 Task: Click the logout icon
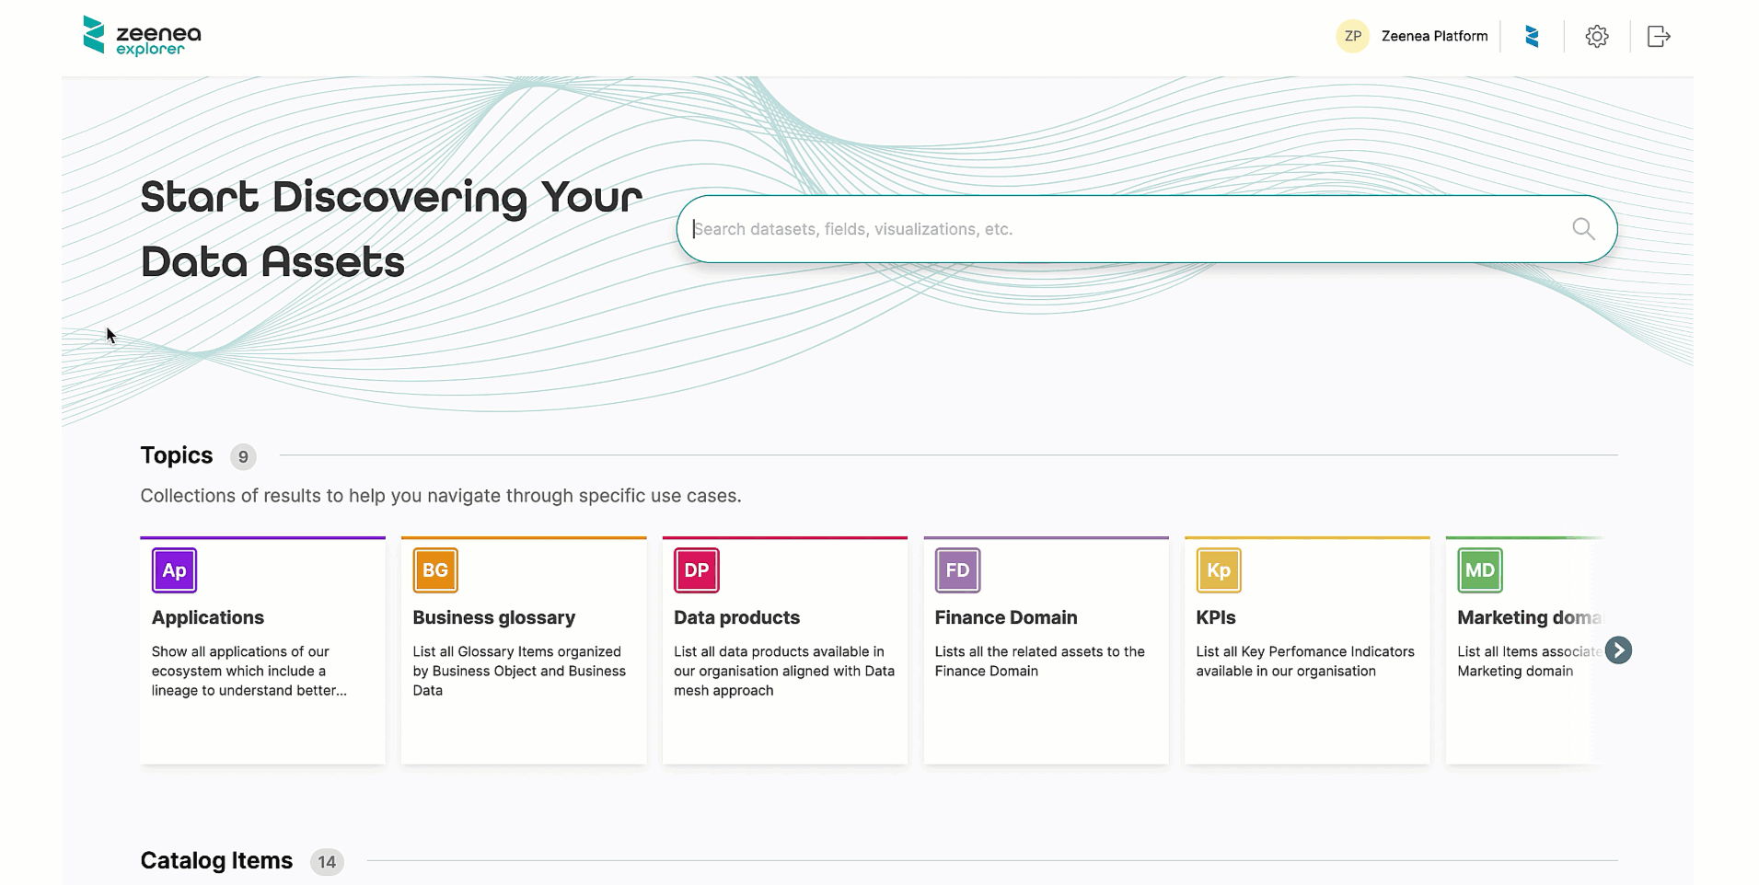(1658, 36)
